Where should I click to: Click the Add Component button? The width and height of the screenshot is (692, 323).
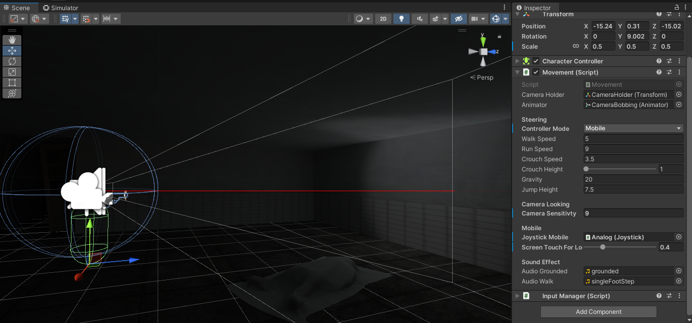(599, 311)
